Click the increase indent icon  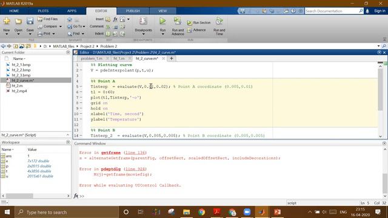[115, 34]
